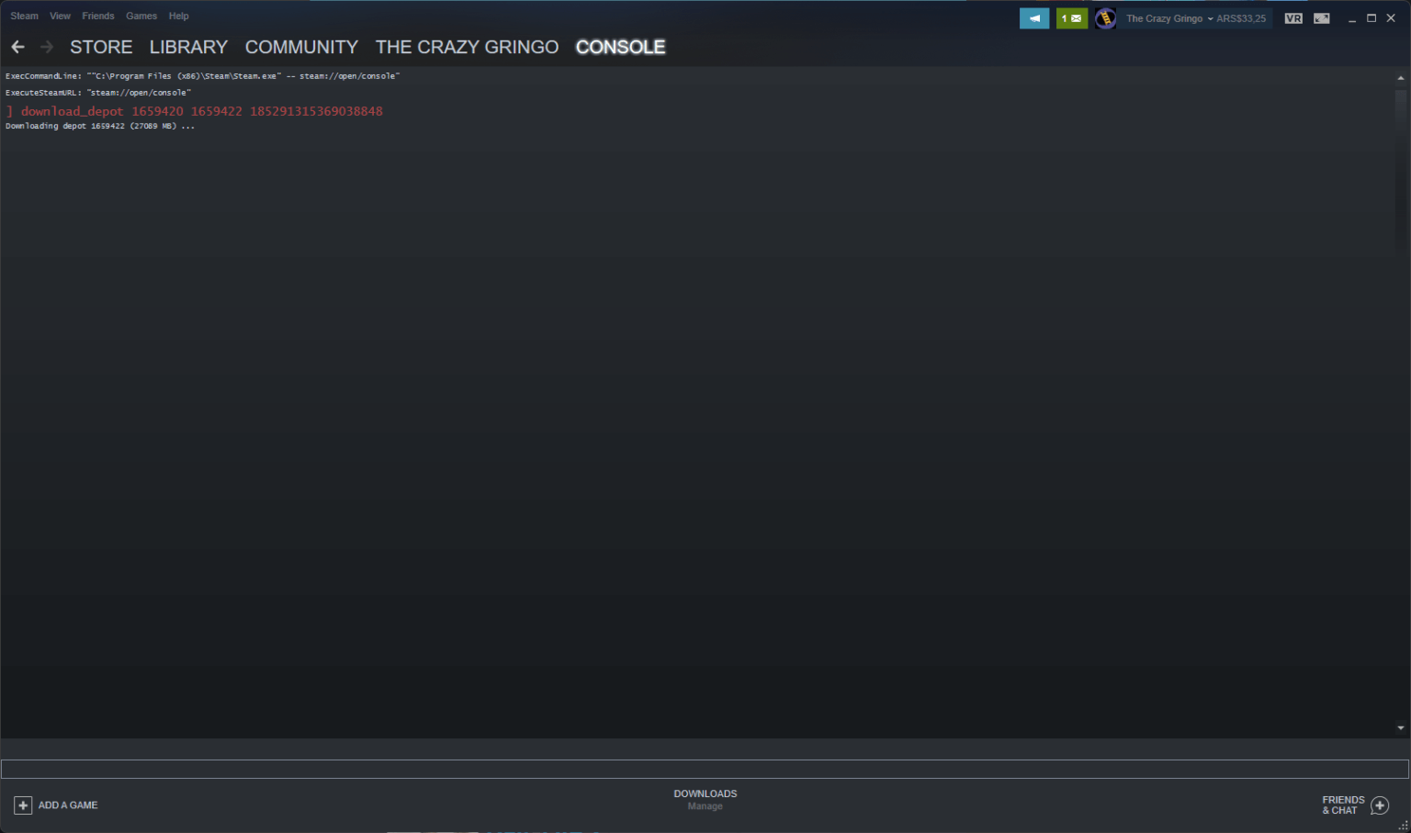Open DOWNLOADS Manage
This screenshot has height=833, width=1411.
(x=705, y=800)
